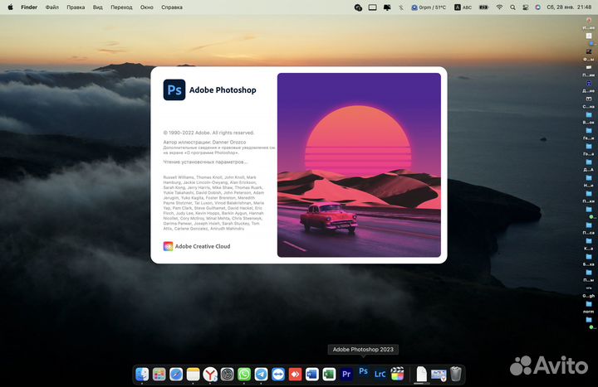Open System Preferences from the Dock
This screenshot has width=598, height=387.
tap(228, 375)
